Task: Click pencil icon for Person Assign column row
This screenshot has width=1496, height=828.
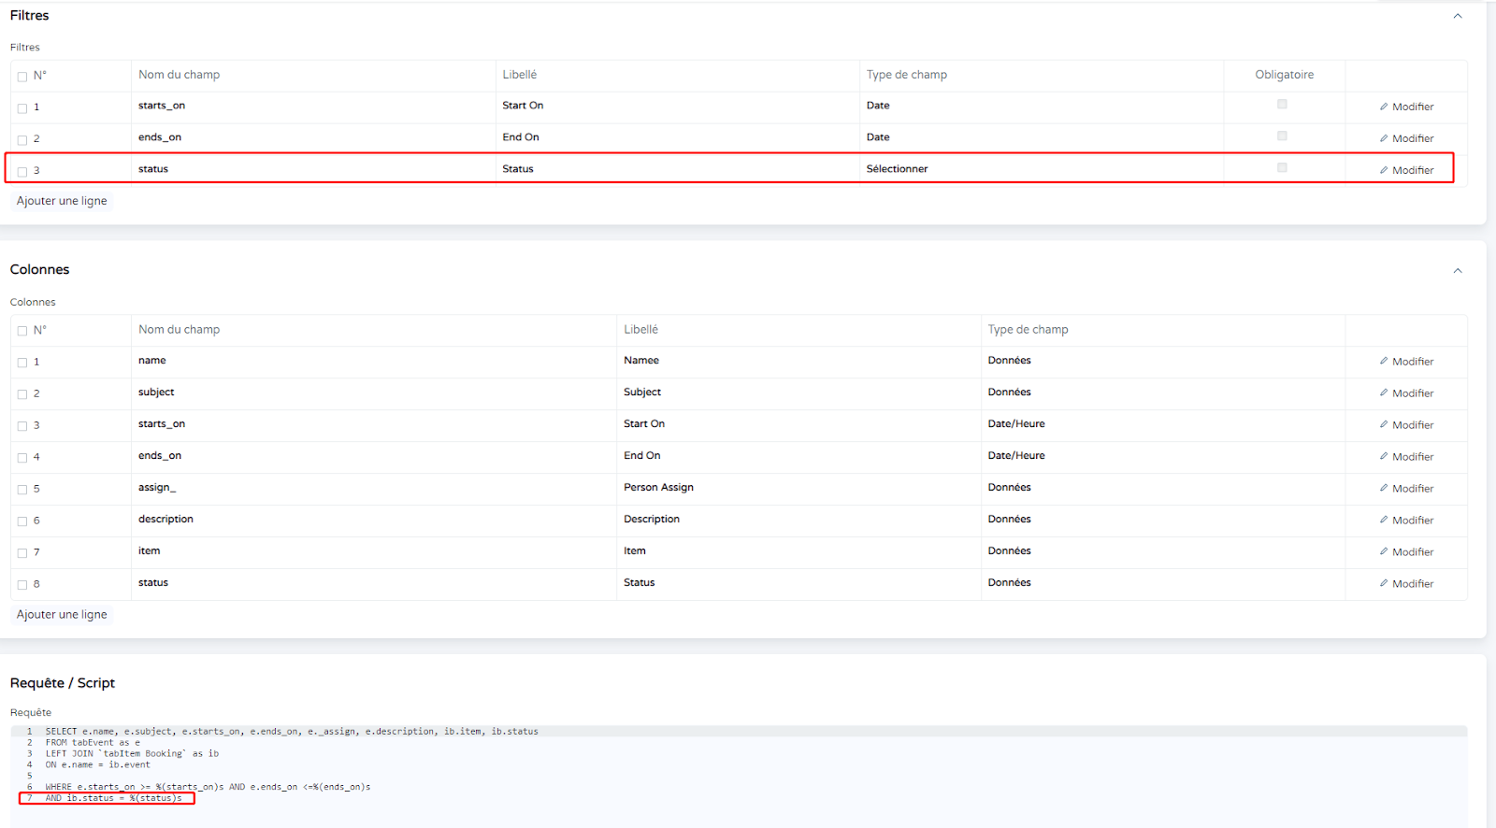Action: (1384, 488)
